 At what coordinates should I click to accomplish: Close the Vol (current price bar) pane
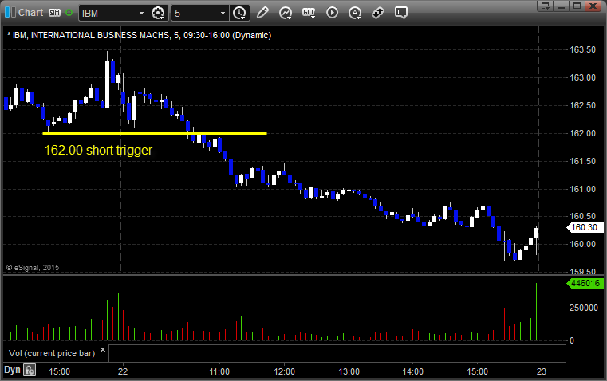103,350
